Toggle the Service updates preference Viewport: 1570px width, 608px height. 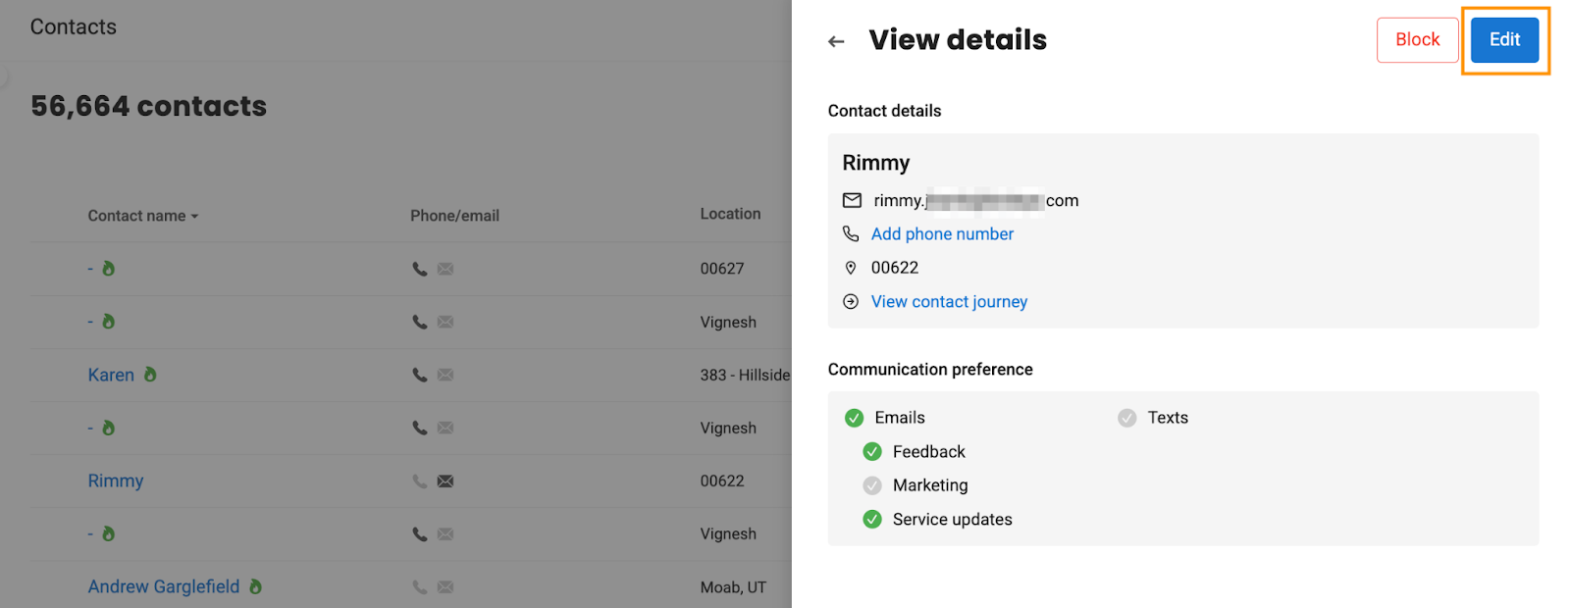click(x=872, y=519)
